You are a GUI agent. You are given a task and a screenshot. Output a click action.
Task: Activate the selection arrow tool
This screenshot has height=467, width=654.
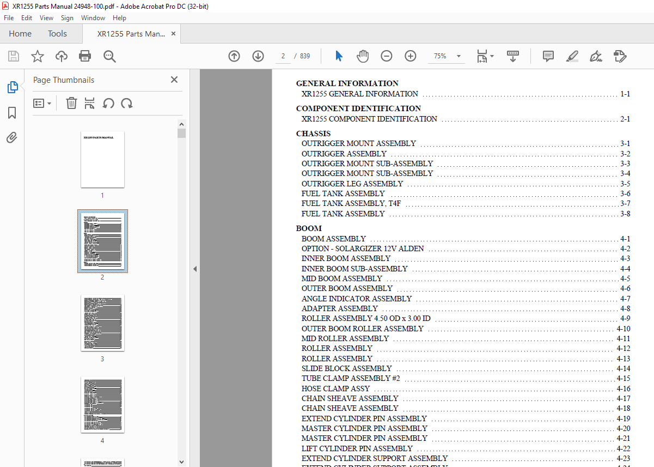[x=339, y=56]
